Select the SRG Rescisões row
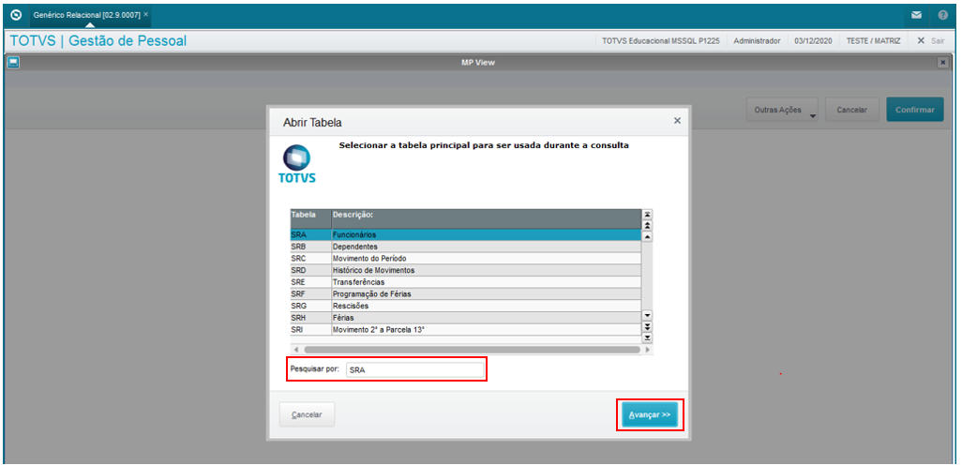The width and height of the screenshot is (962, 465). (466, 307)
